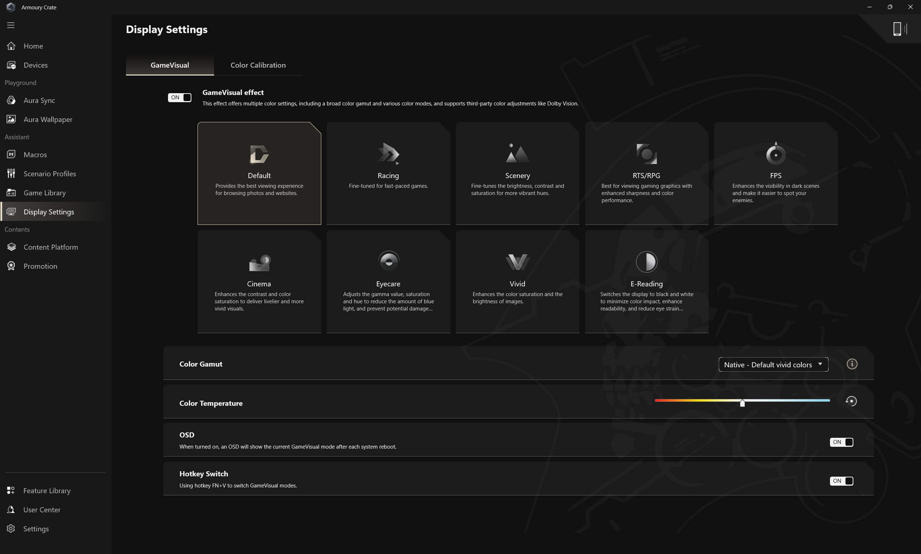
Task: Open the device panel icon top-right
Action: click(899, 29)
